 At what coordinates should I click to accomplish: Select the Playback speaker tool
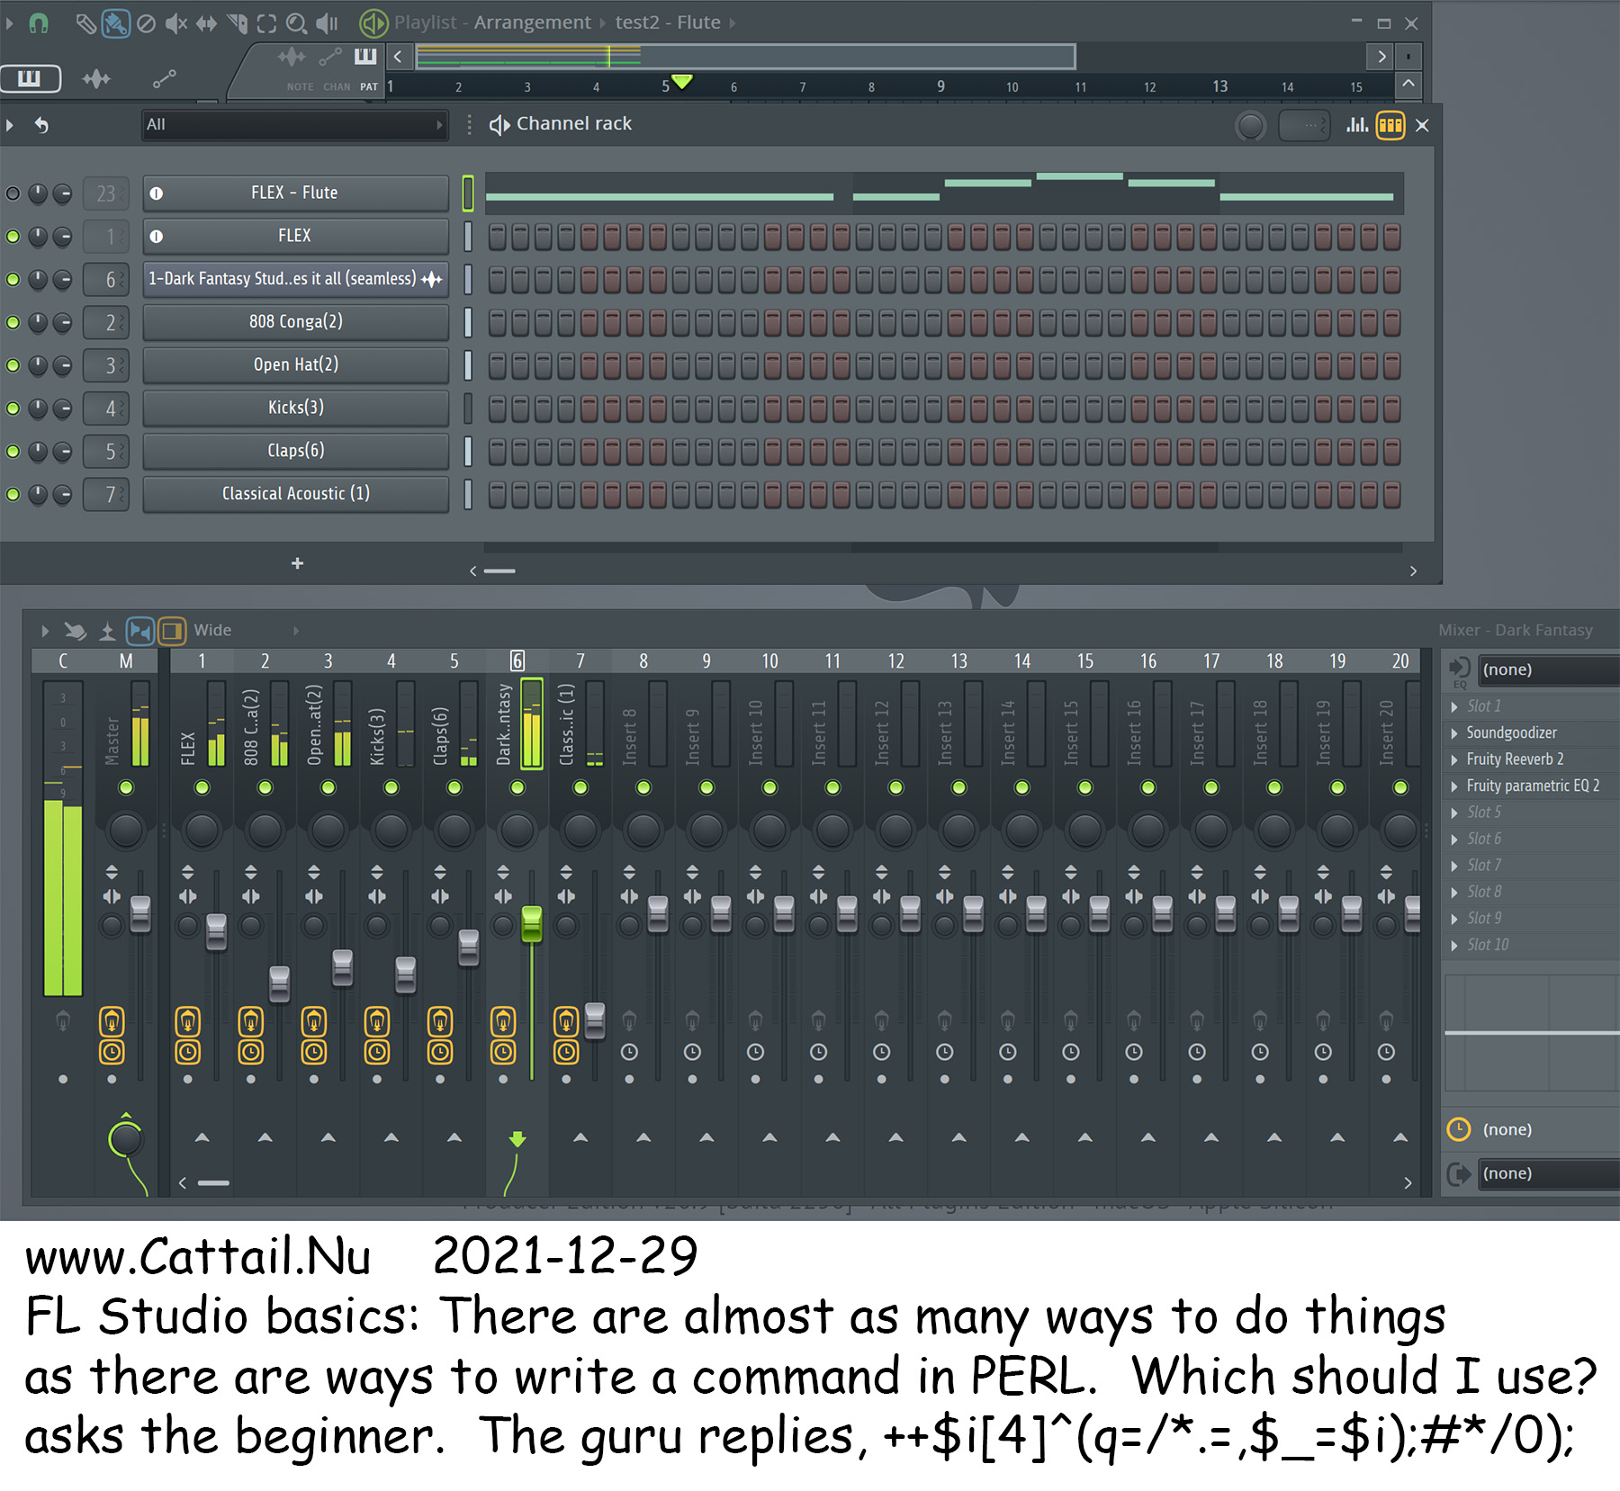(327, 23)
